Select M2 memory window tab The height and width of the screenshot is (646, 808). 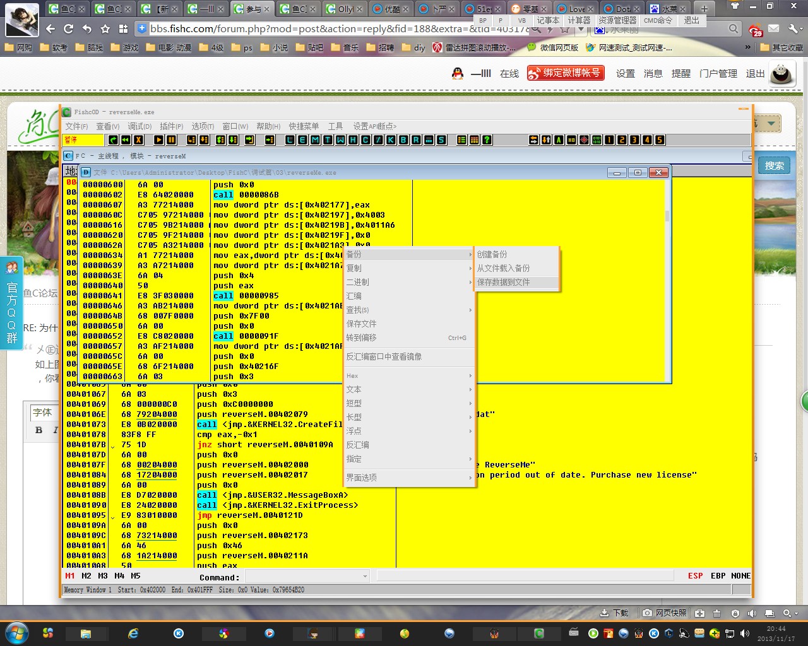click(x=86, y=576)
